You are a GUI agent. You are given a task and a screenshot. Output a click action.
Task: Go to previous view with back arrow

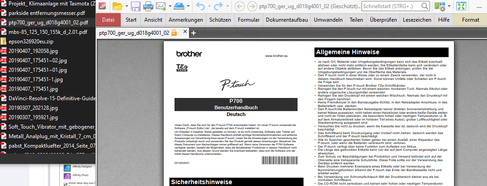(x=239, y=6)
